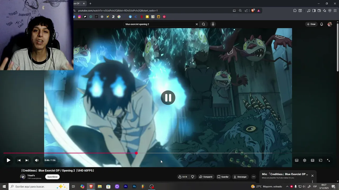This screenshot has width=339, height=190.
Task: Dislike the video
Action: coord(193,177)
